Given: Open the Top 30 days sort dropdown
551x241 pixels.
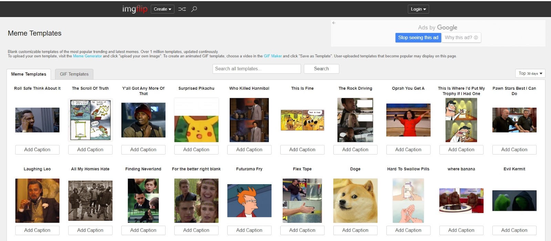Looking at the screenshot, I should coord(530,73).
